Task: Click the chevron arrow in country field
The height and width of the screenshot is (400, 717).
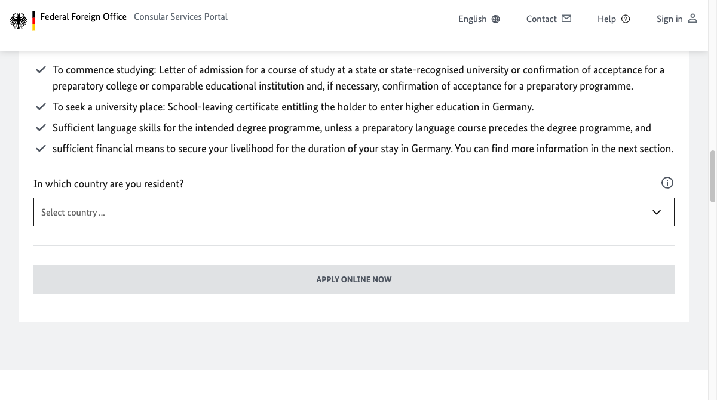Action: 657,212
